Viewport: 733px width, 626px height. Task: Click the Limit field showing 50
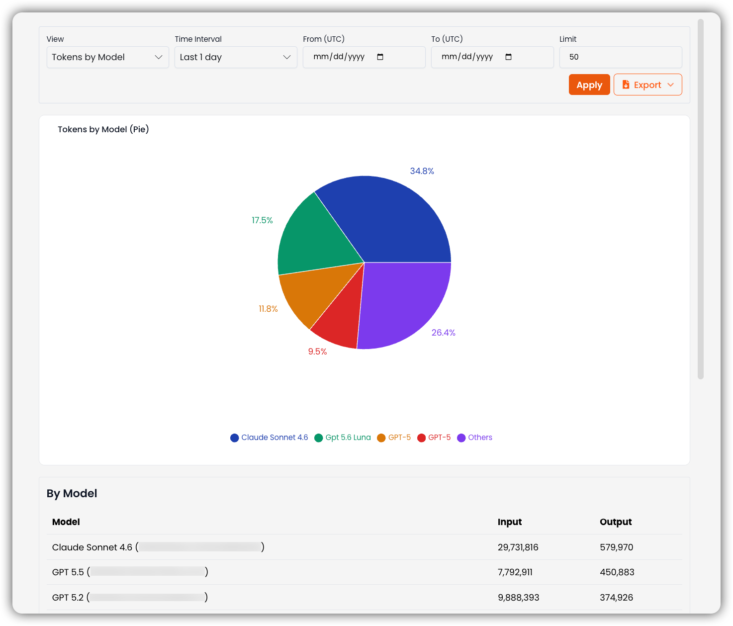pyautogui.click(x=621, y=57)
